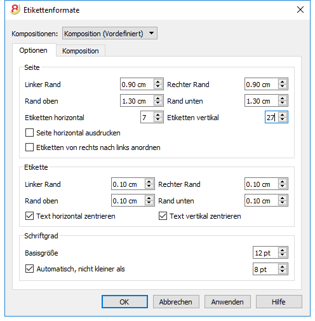Focus the Etikette Linker Rand input field
315x321 pixels.
(x=128, y=184)
